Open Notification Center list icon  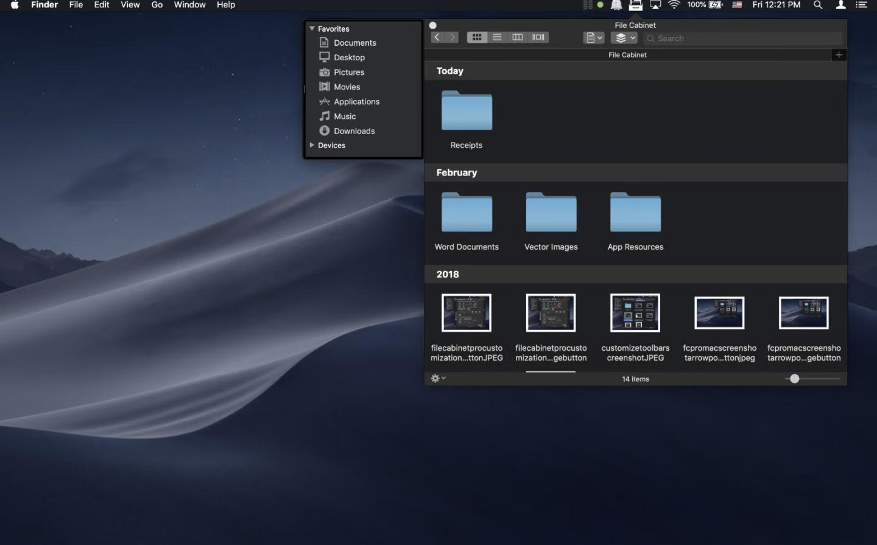tap(861, 5)
